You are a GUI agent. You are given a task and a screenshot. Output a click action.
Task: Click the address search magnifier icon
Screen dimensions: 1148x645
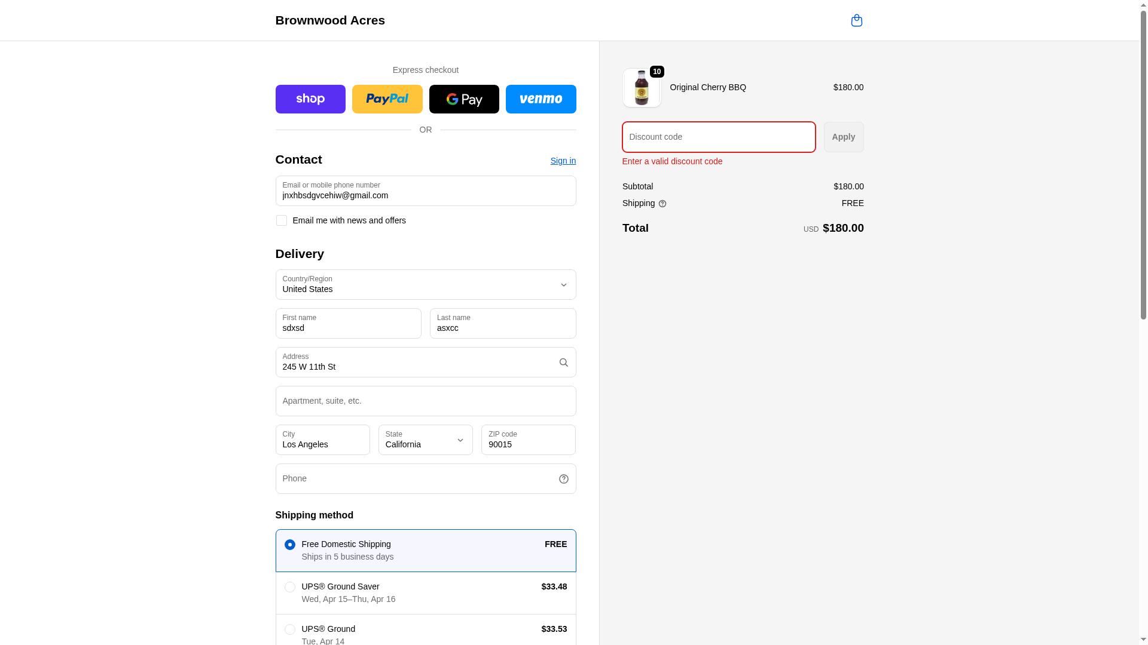point(563,363)
